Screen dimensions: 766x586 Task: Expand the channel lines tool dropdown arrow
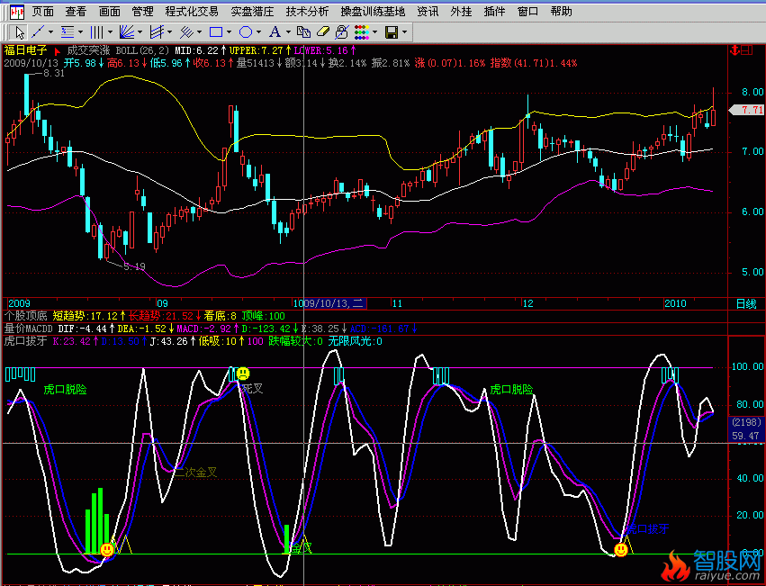(169, 32)
